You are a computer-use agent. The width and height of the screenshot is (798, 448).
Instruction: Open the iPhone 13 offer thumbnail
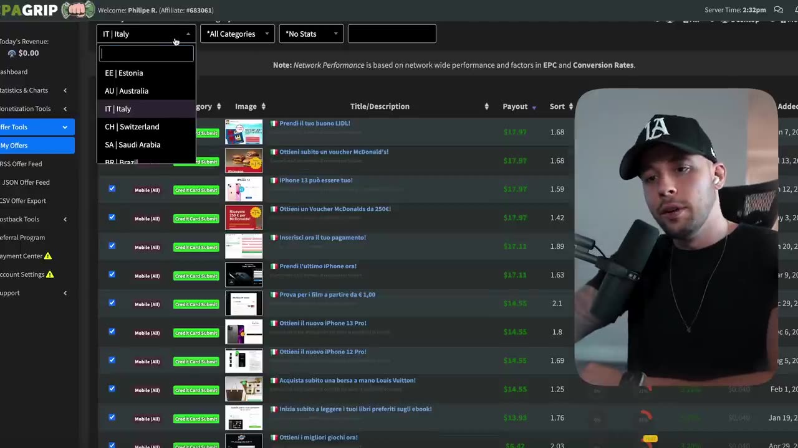tap(244, 189)
